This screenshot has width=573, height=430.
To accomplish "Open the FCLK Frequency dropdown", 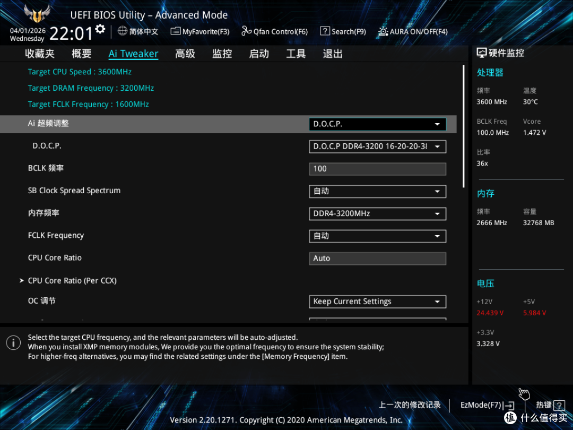I will (378, 236).
